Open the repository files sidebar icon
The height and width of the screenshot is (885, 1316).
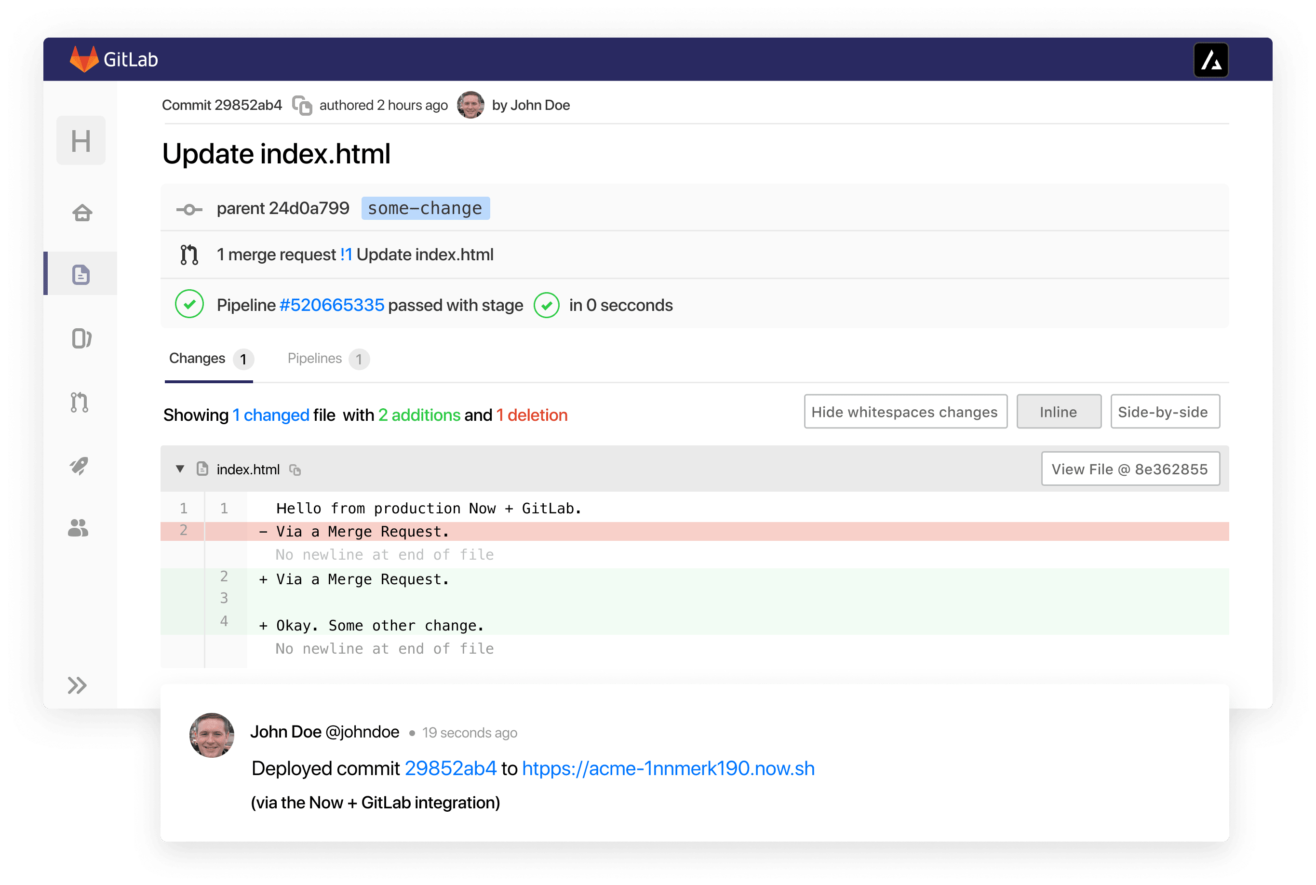[81, 274]
